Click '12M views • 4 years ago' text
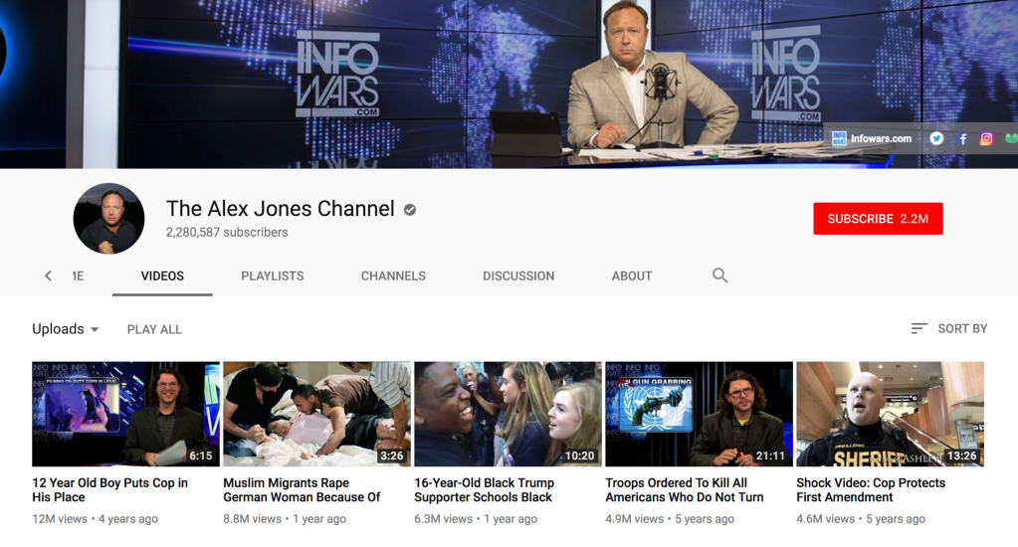1018x547 pixels. 95,519
